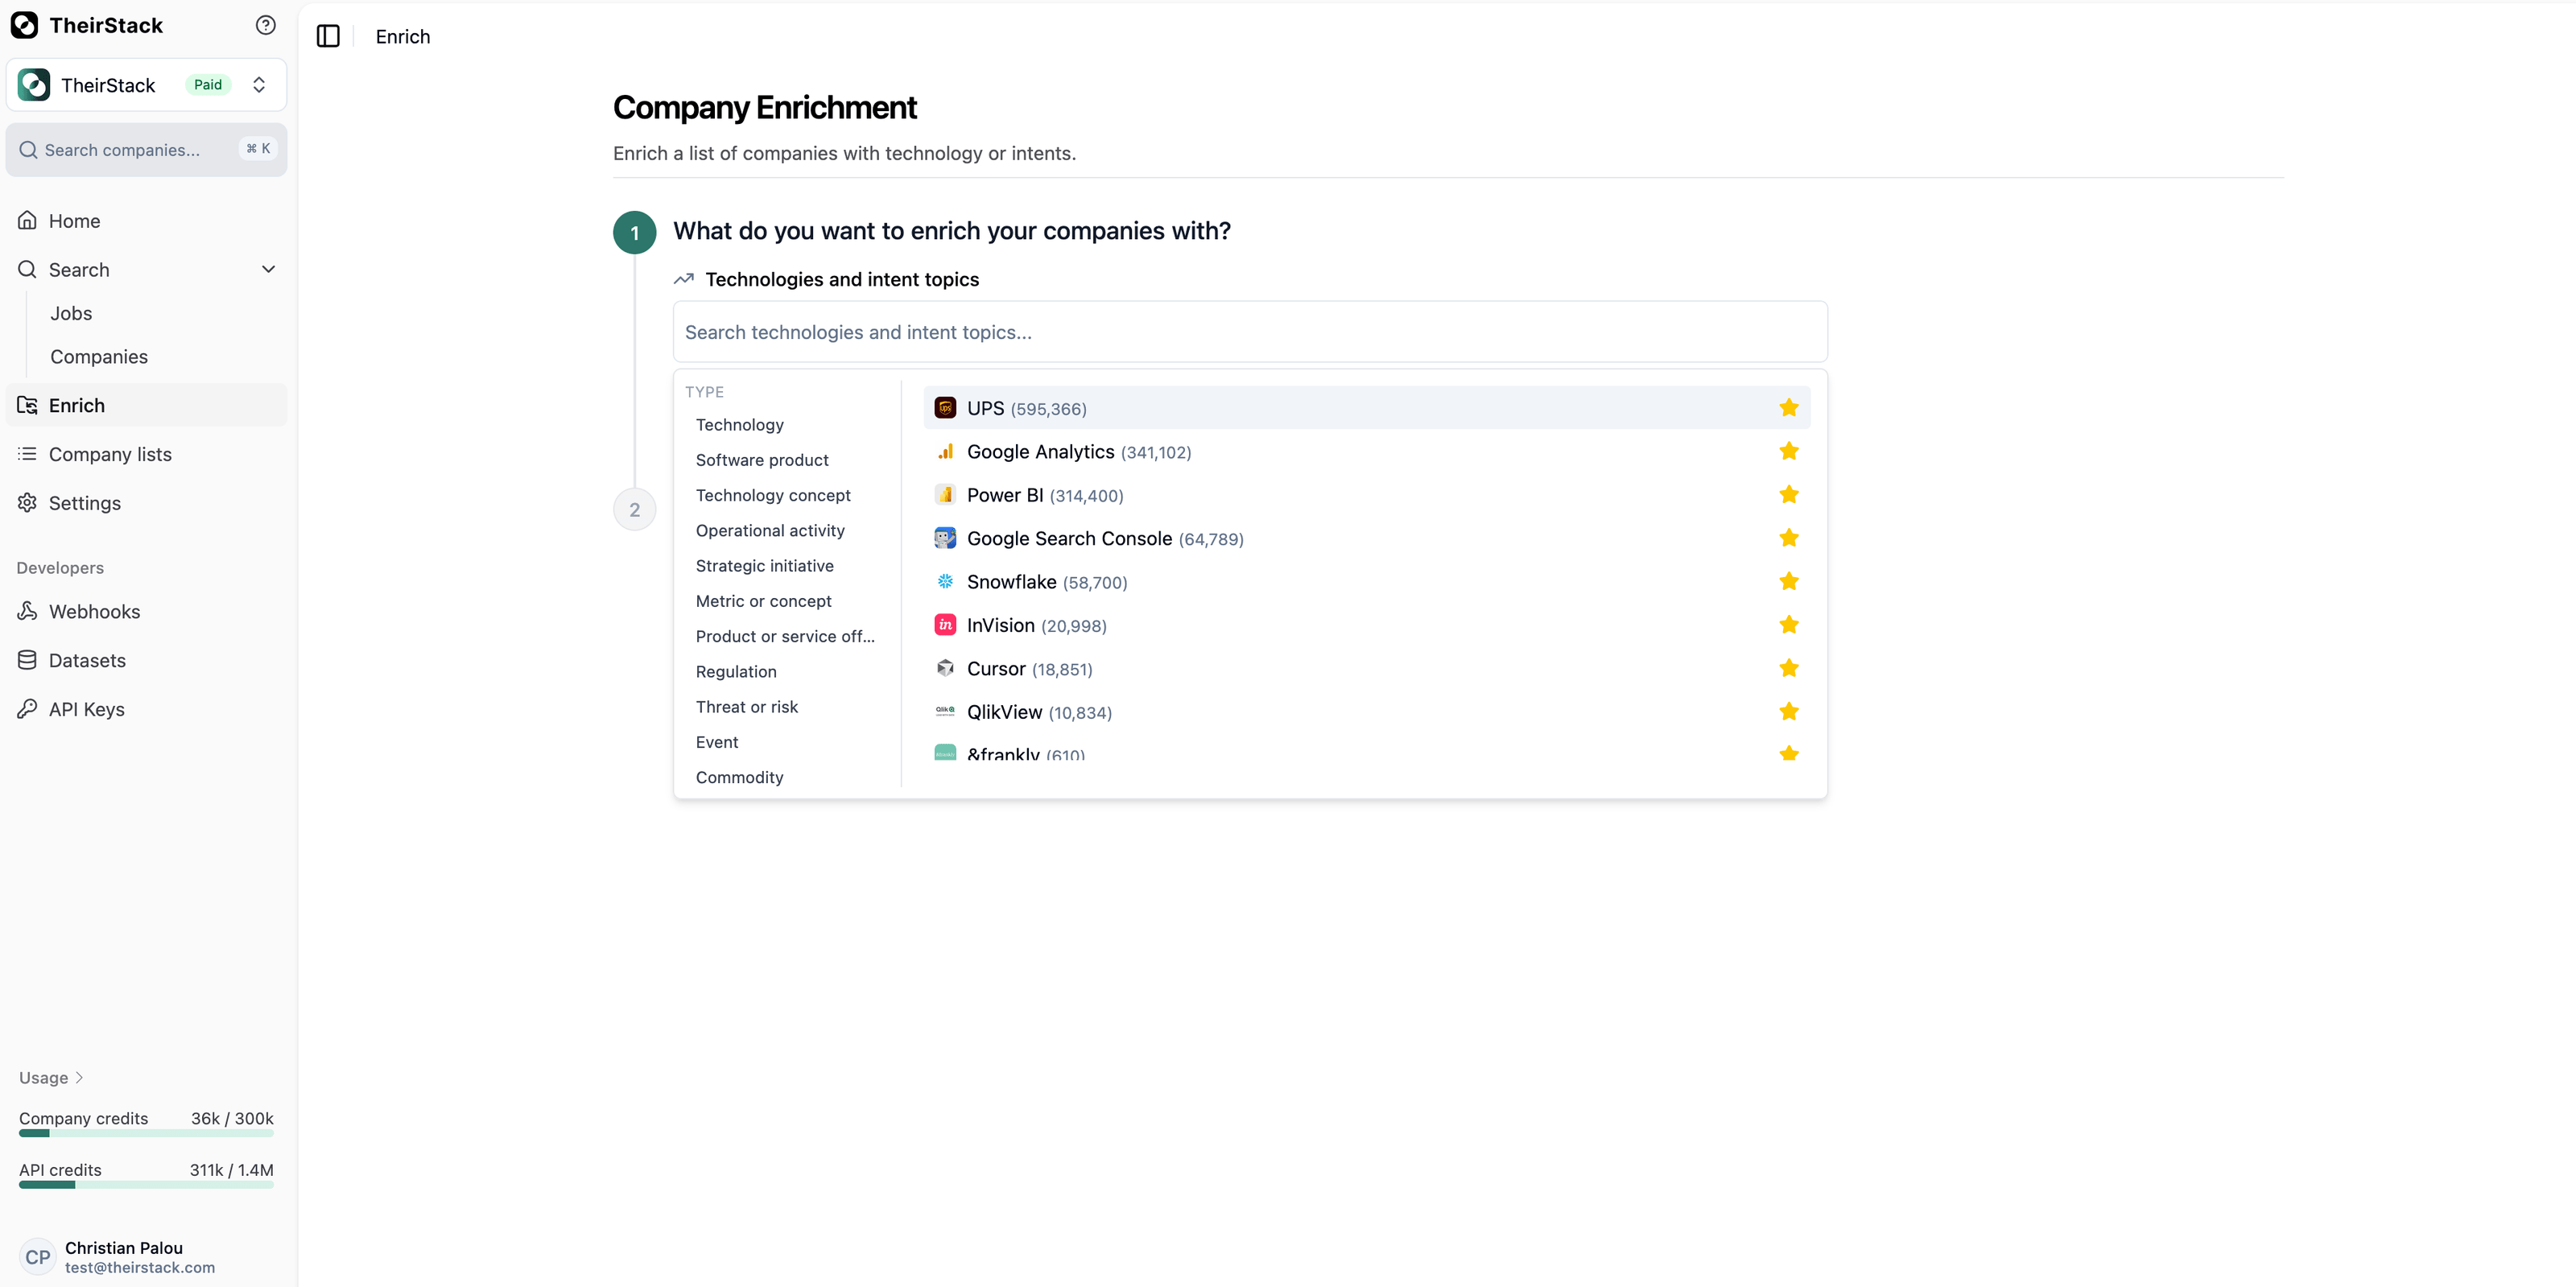
Task: Click the Settings gear icon
Action: 27,502
